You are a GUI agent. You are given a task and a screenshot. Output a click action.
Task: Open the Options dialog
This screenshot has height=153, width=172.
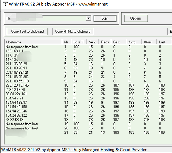tap(136, 18)
